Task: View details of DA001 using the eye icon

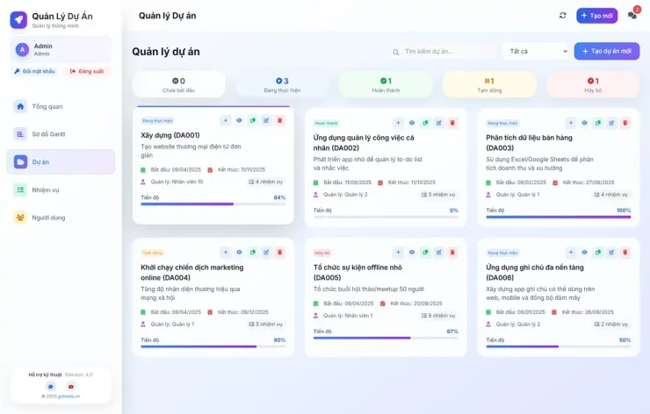Action: coord(239,120)
